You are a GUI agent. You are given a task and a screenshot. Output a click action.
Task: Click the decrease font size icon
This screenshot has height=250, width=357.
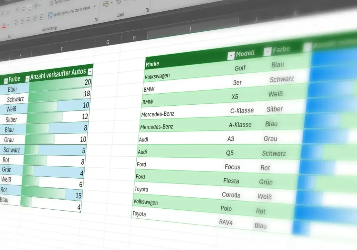[x=8, y=13]
